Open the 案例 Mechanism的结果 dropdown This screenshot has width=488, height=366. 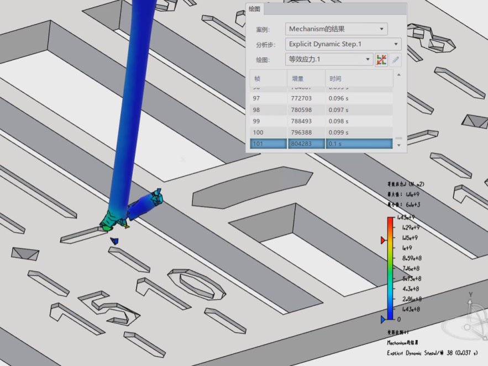pos(336,29)
